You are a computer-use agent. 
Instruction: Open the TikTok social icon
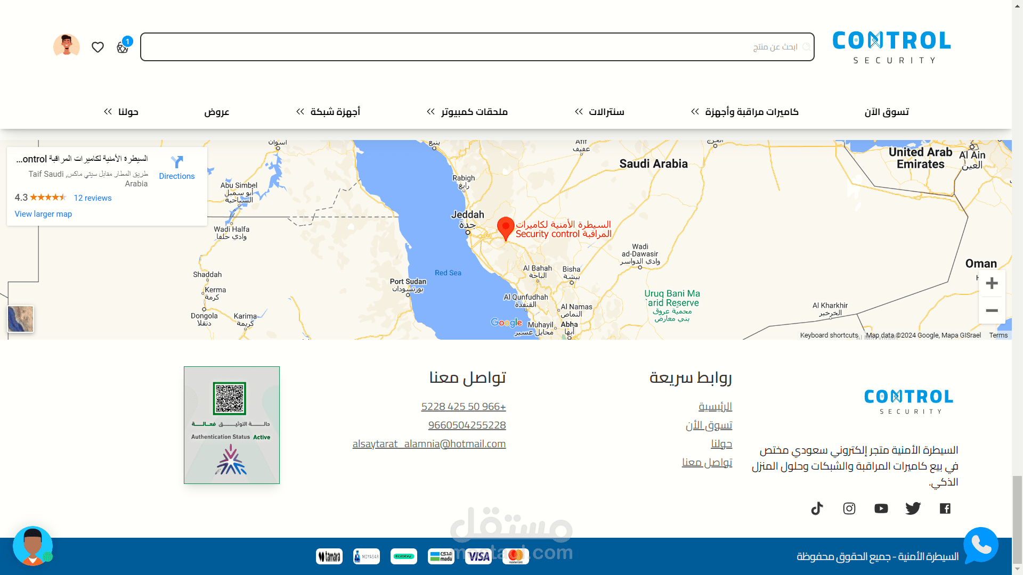click(x=817, y=508)
